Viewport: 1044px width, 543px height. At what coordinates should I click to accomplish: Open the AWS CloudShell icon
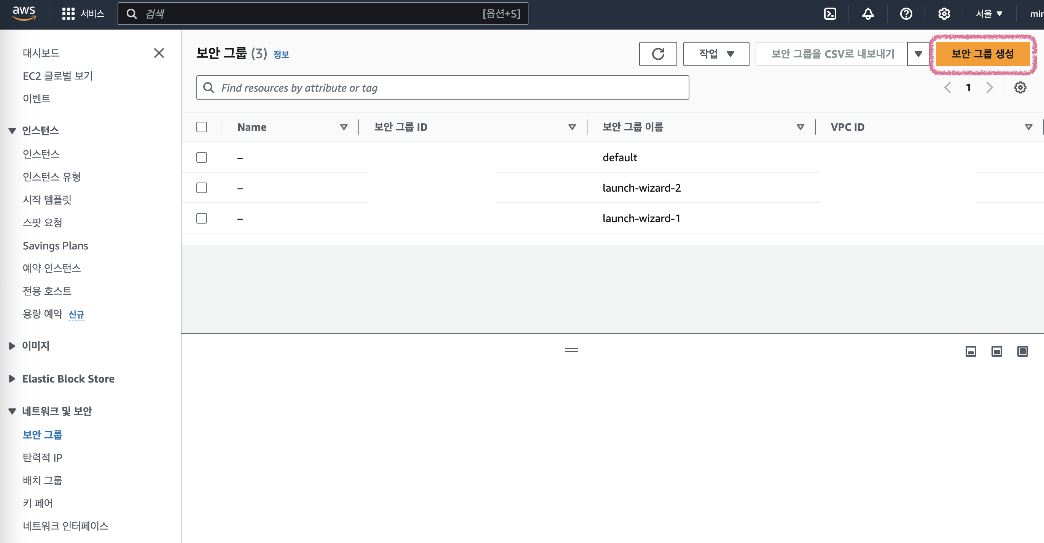829,14
